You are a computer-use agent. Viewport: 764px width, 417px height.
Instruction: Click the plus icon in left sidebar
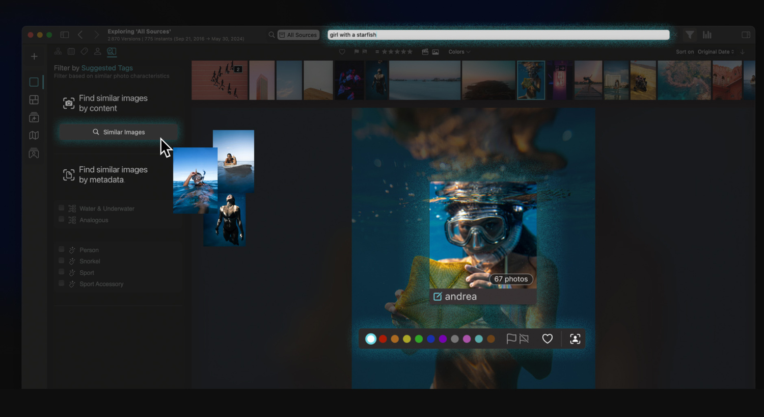(34, 57)
